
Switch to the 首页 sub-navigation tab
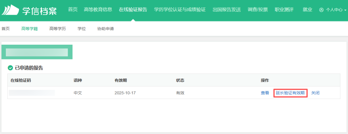coord(5,29)
